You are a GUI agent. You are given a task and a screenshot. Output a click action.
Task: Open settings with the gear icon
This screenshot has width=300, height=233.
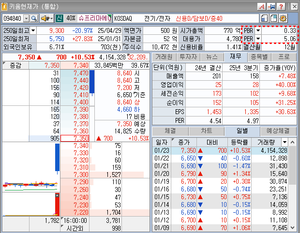coord(283,18)
